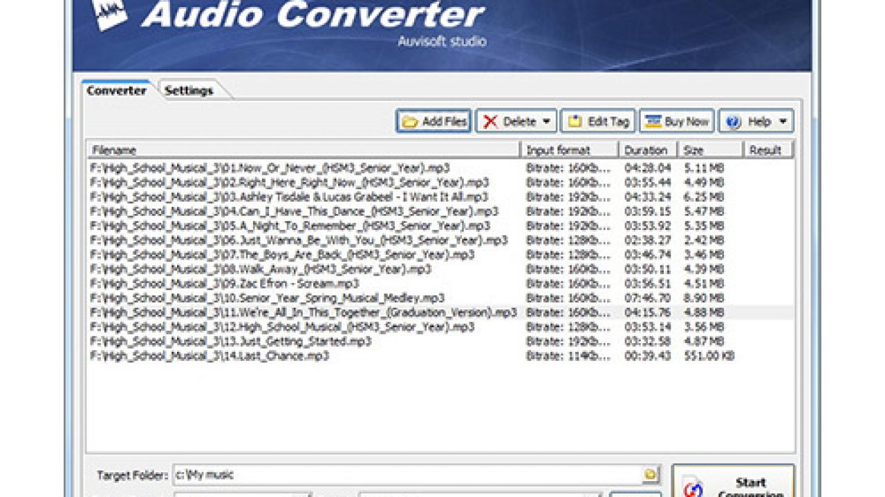This screenshot has height=497, width=885.
Task: Switch to the Settings tab
Action: (189, 91)
